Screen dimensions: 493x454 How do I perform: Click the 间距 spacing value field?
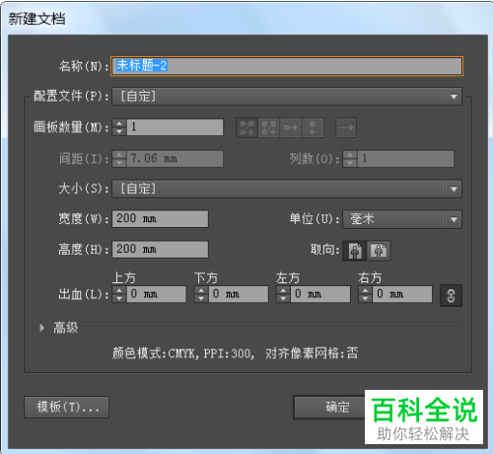click(x=175, y=159)
